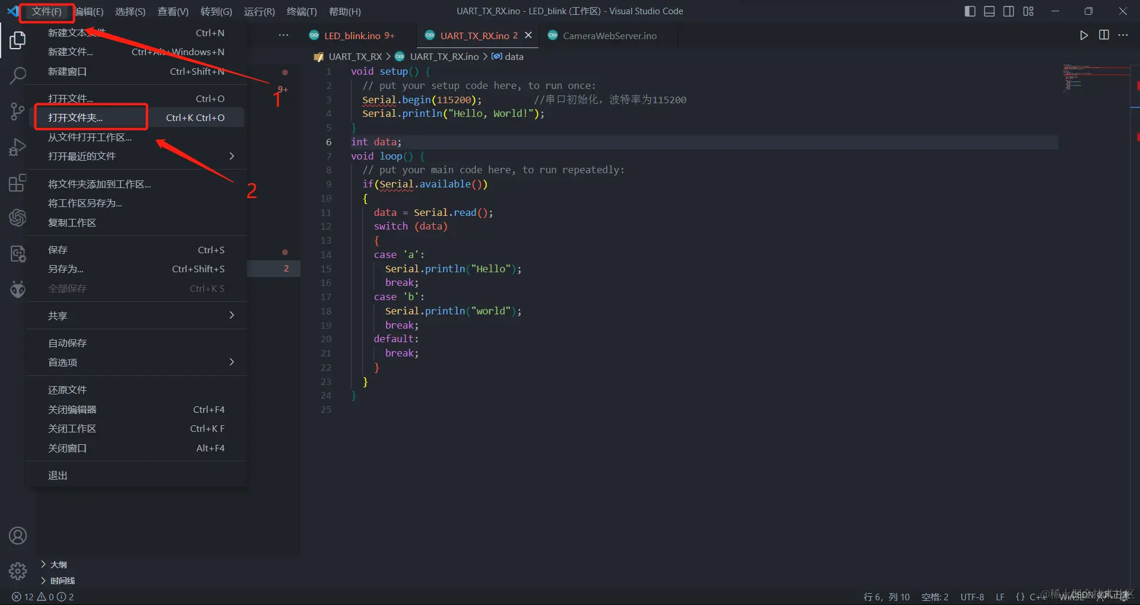The image size is (1140, 605).
Task: Click the 文件(F) menu
Action: pos(46,11)
